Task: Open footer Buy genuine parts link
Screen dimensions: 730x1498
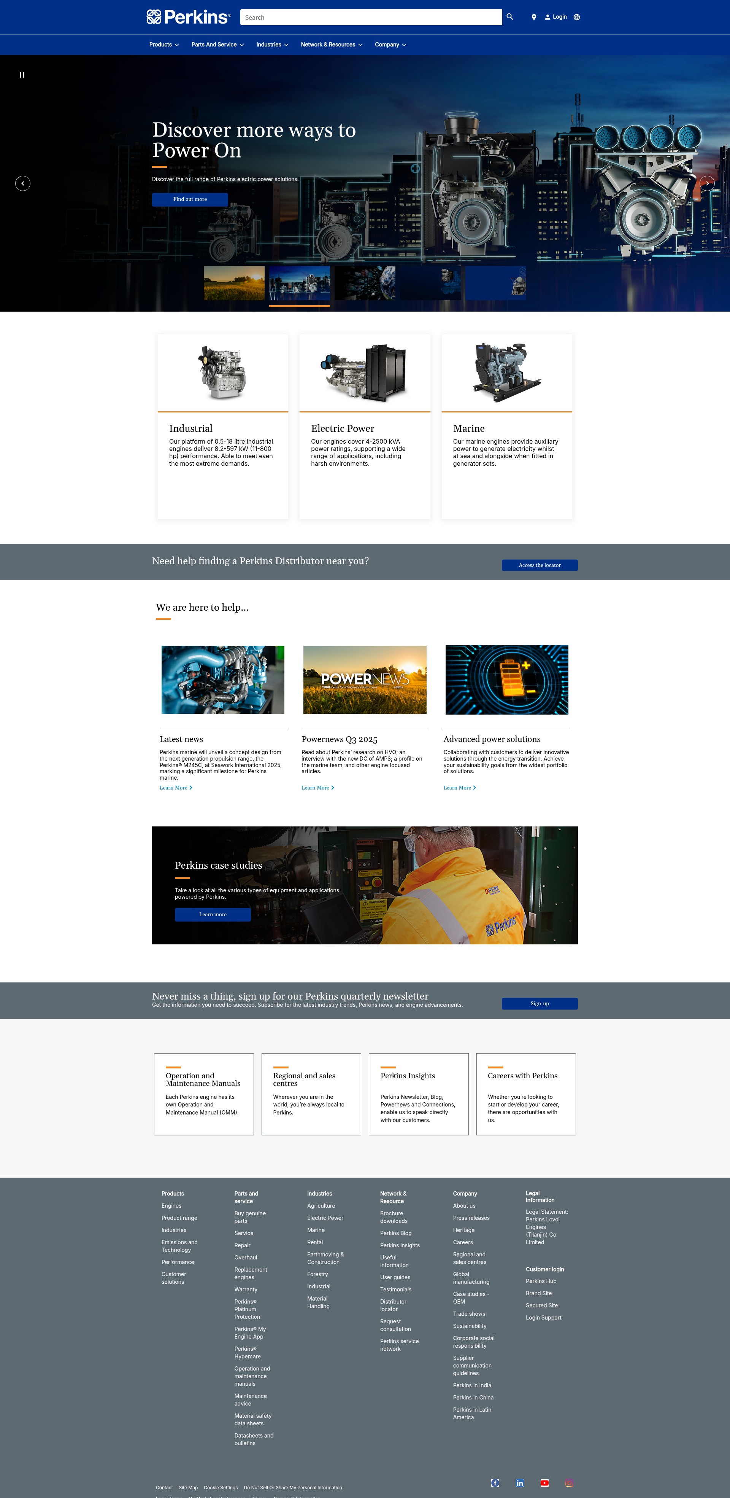Action: tap(250, 1217)
